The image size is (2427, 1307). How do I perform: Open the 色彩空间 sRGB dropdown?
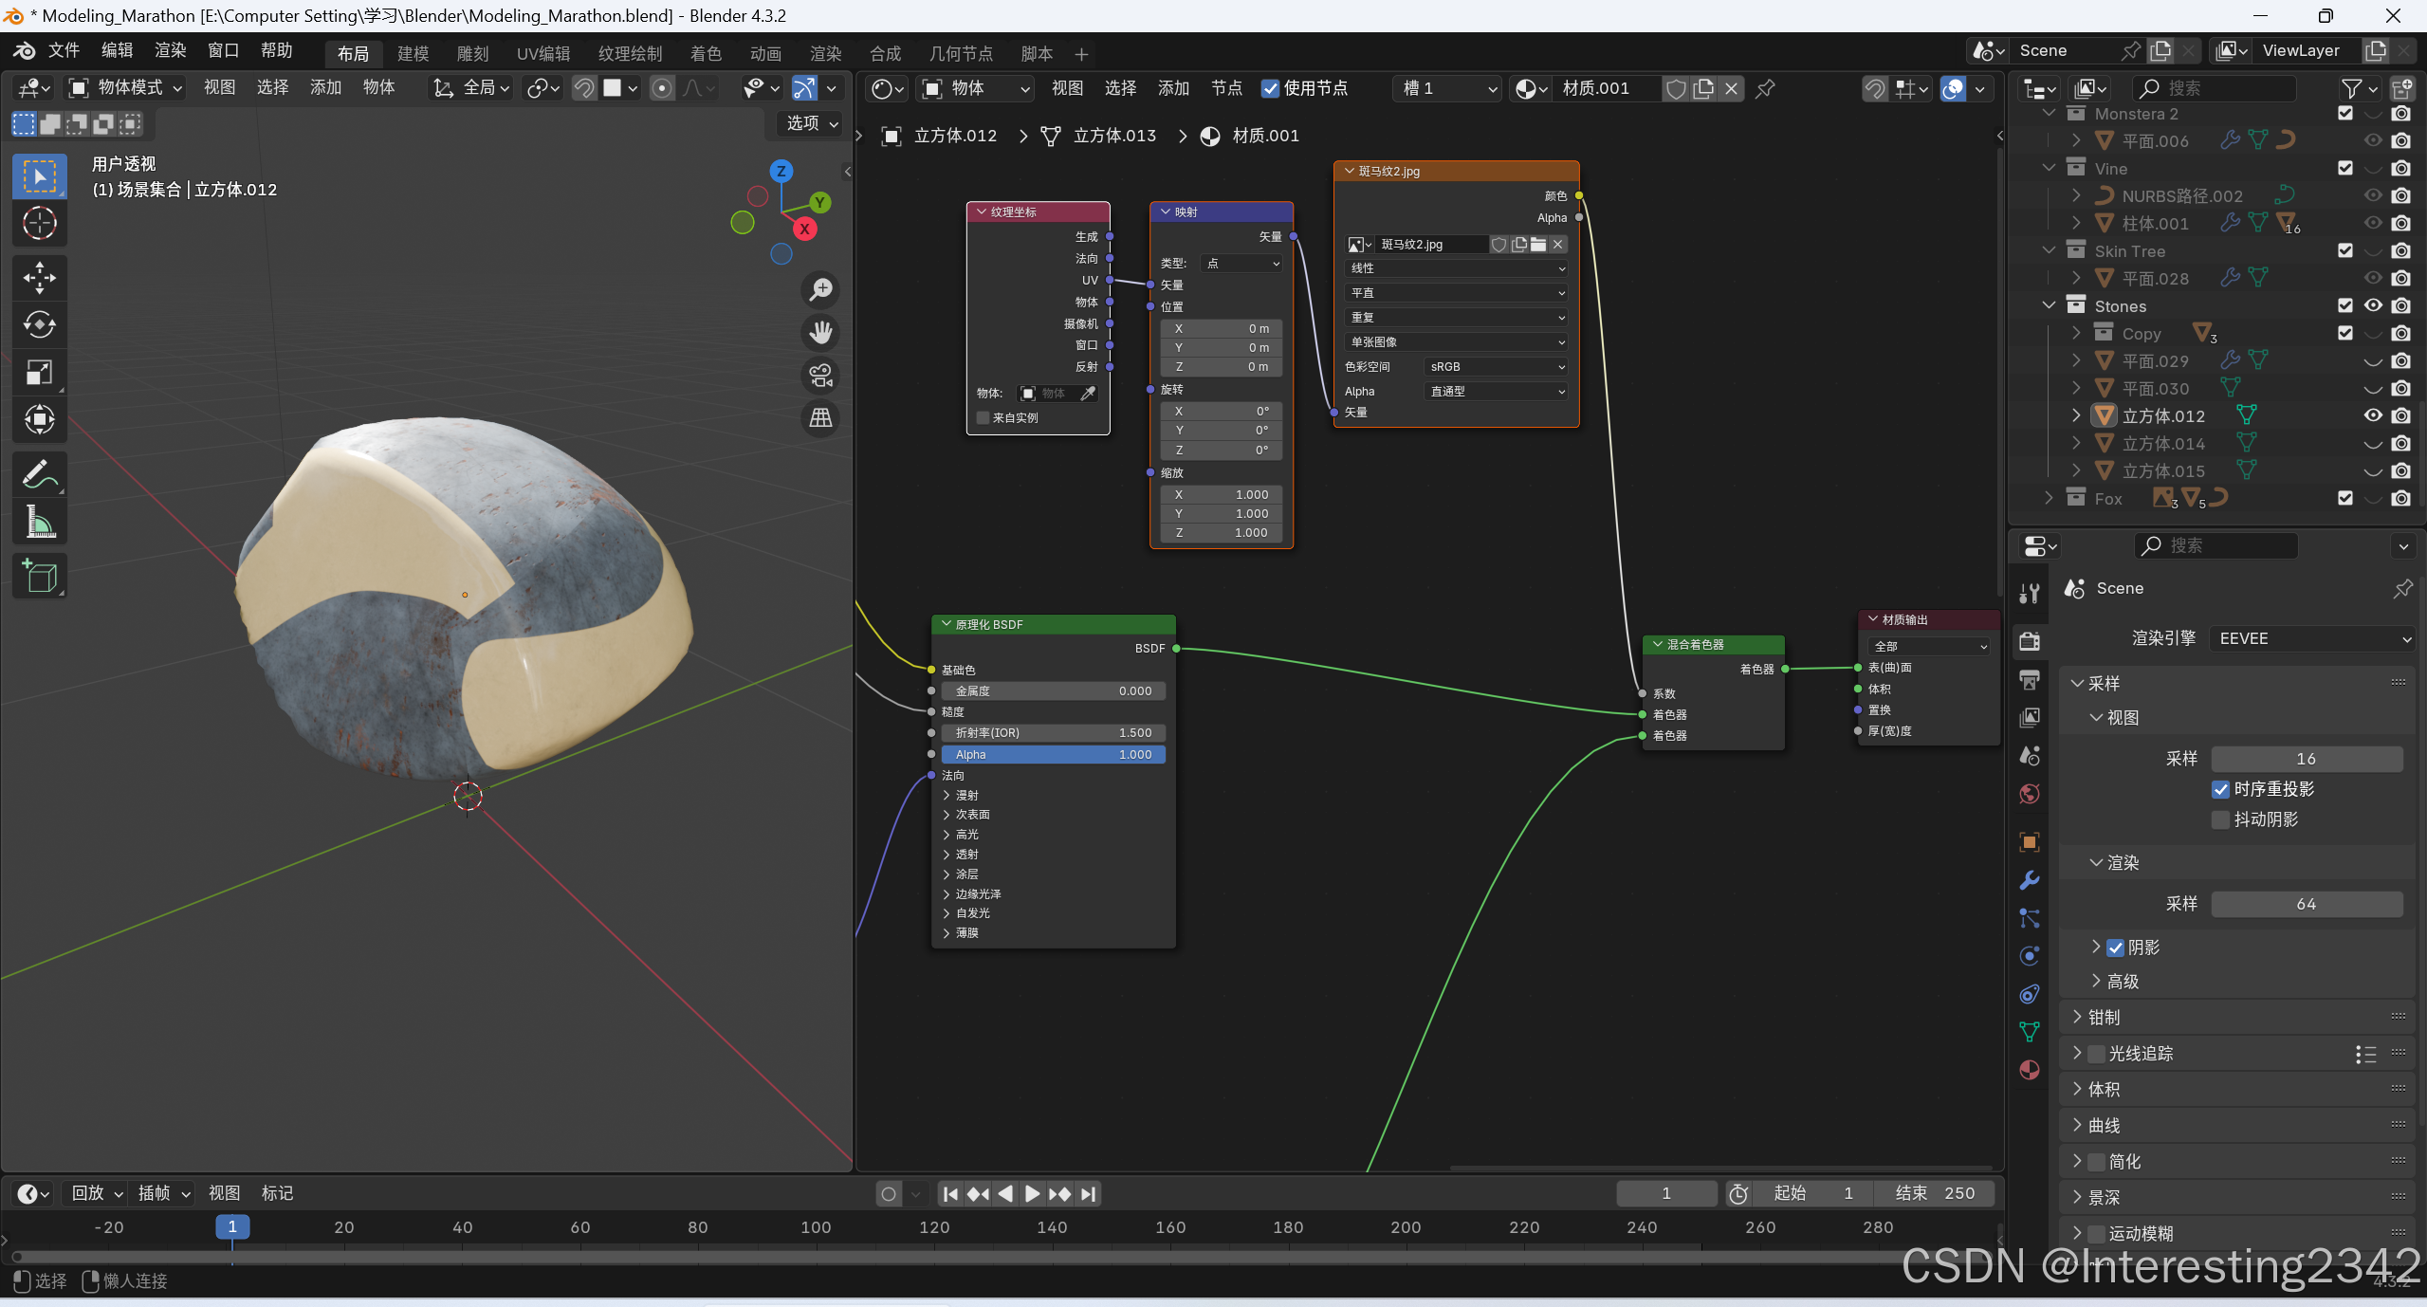[x=1496, y=367]
